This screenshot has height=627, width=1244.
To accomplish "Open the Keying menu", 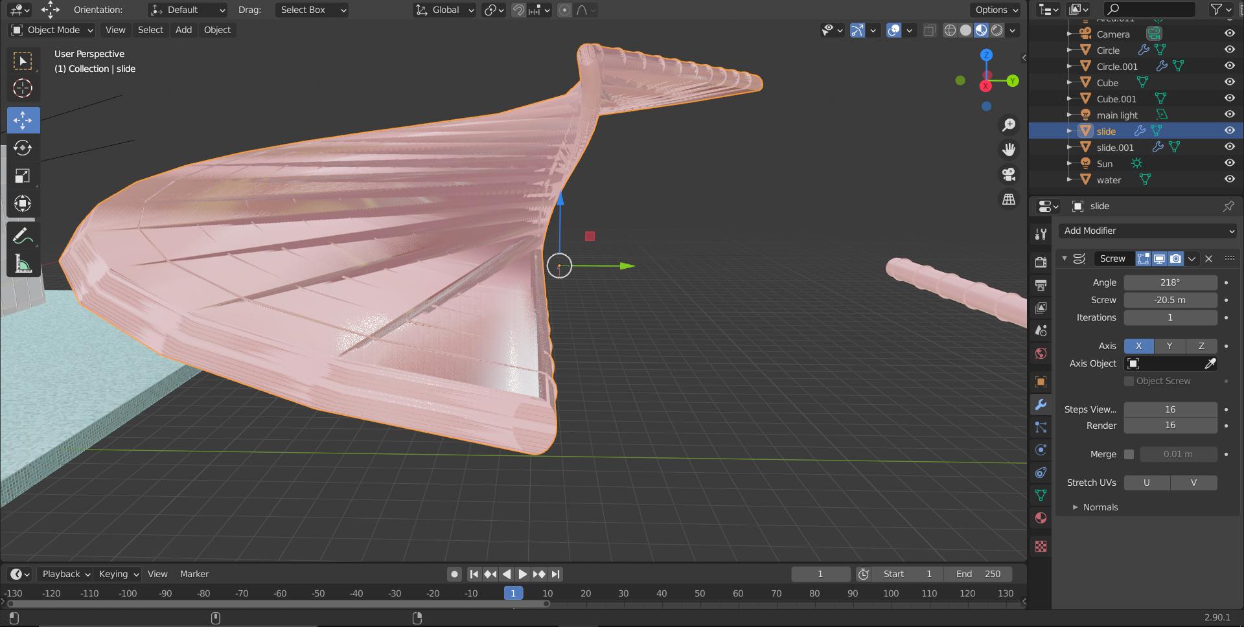I will tap(118, 574).
